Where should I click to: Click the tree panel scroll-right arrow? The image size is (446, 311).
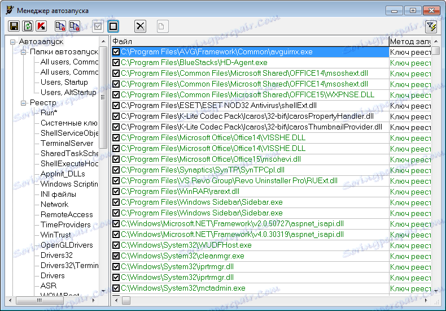[94, 300]
